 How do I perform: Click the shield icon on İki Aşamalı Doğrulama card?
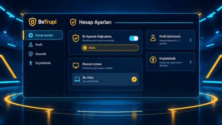[x=76, y=38]
